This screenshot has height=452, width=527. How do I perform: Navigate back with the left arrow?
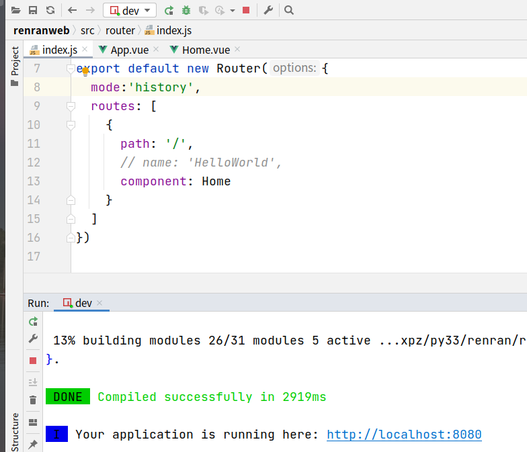pyautogui.click(x=73, y=10)
